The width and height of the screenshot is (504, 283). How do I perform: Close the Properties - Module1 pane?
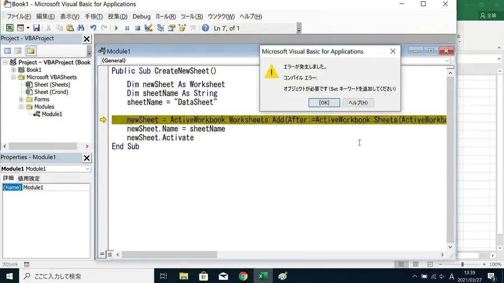pyautogui.click(x=87, y=158)
